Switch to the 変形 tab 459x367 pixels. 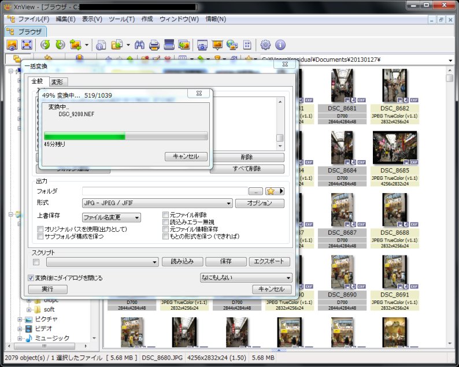coord(57,82)
